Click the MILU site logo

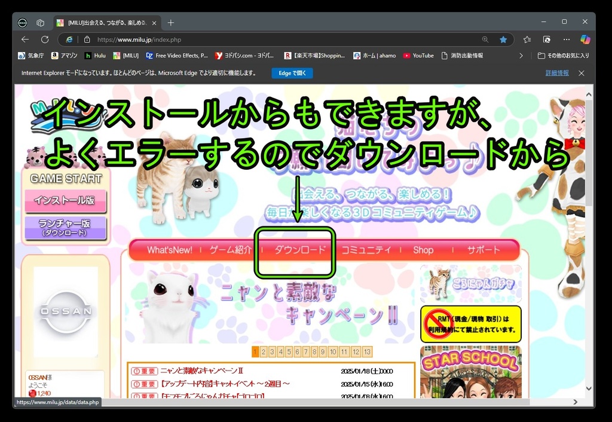pyautogui.click(x=66, y=117)
